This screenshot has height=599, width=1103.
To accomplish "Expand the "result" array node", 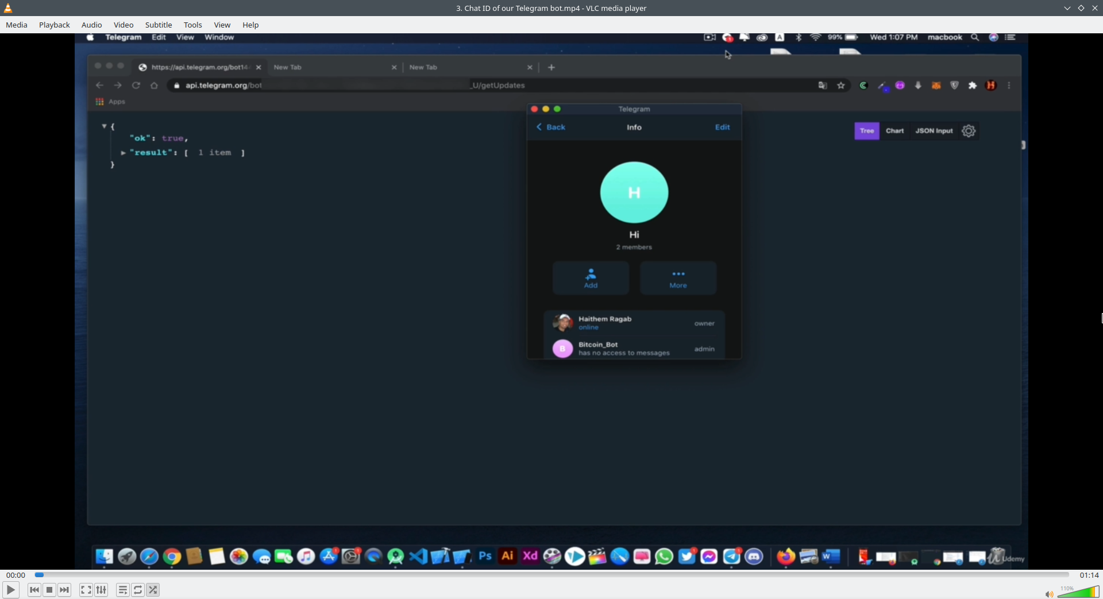I will pos(123,153).
